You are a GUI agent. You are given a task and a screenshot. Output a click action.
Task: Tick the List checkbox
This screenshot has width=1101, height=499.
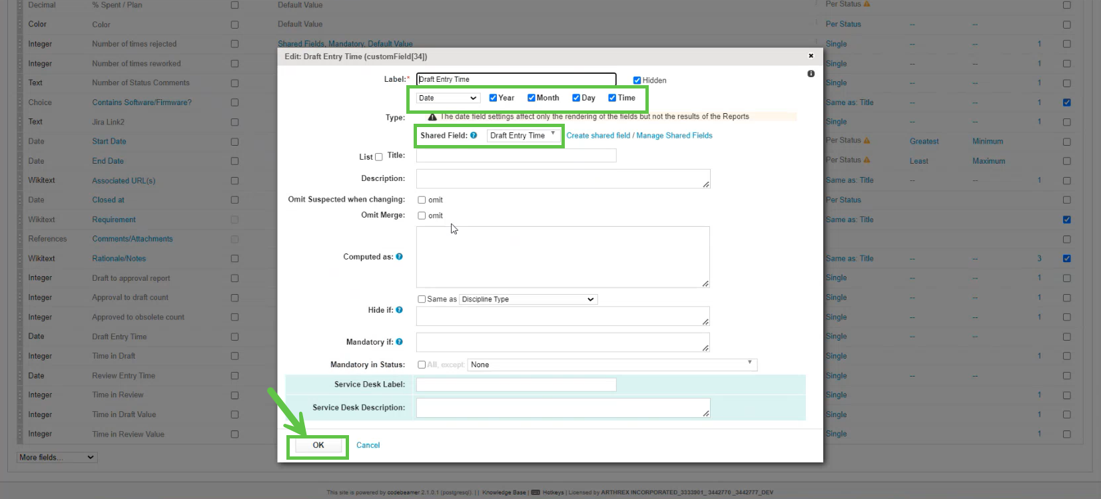pyautogui.click(x=379, y=158)
